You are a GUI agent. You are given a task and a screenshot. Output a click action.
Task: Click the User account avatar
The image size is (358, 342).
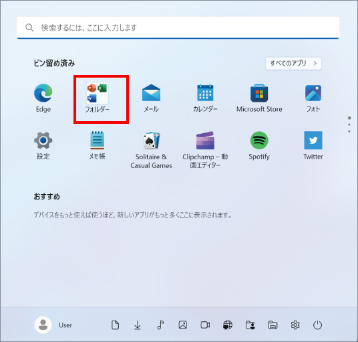click(43, 325)
